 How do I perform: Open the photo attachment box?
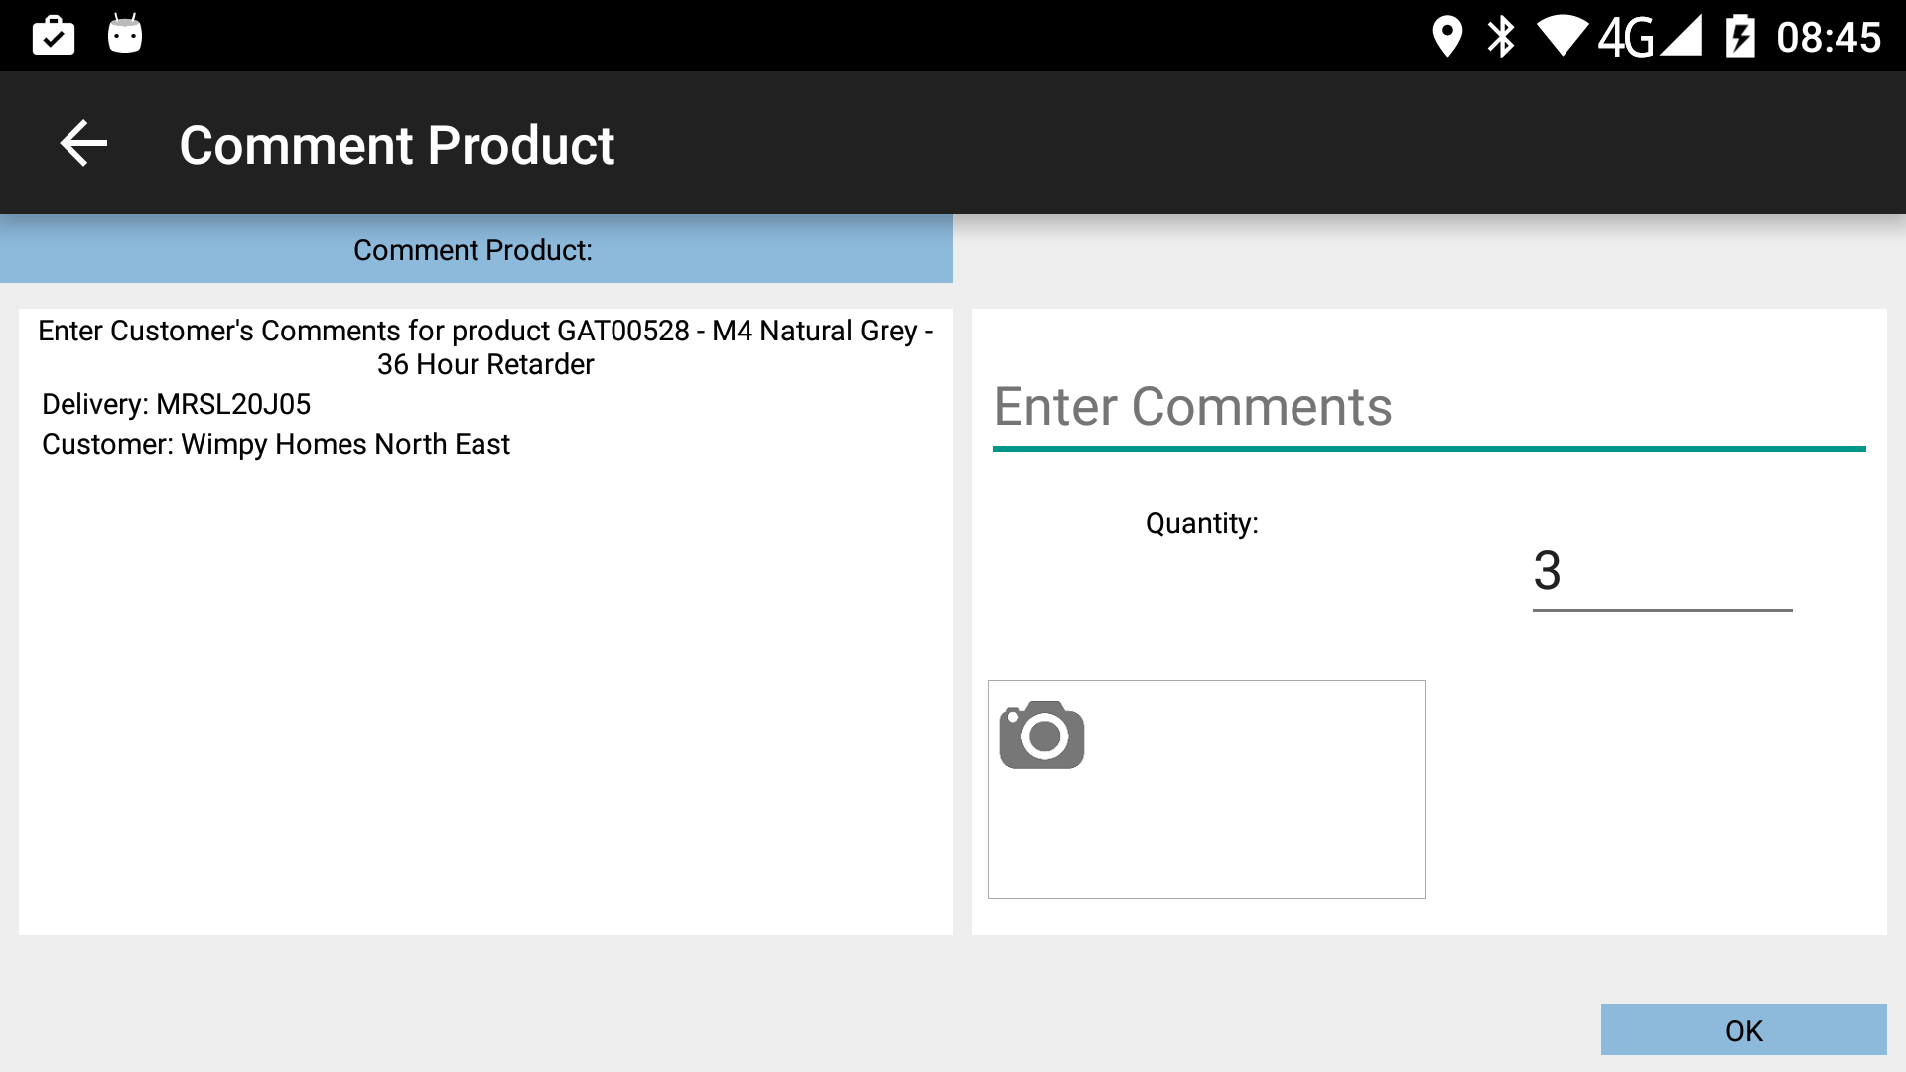pyautogui.click(x=1206, y=789)
